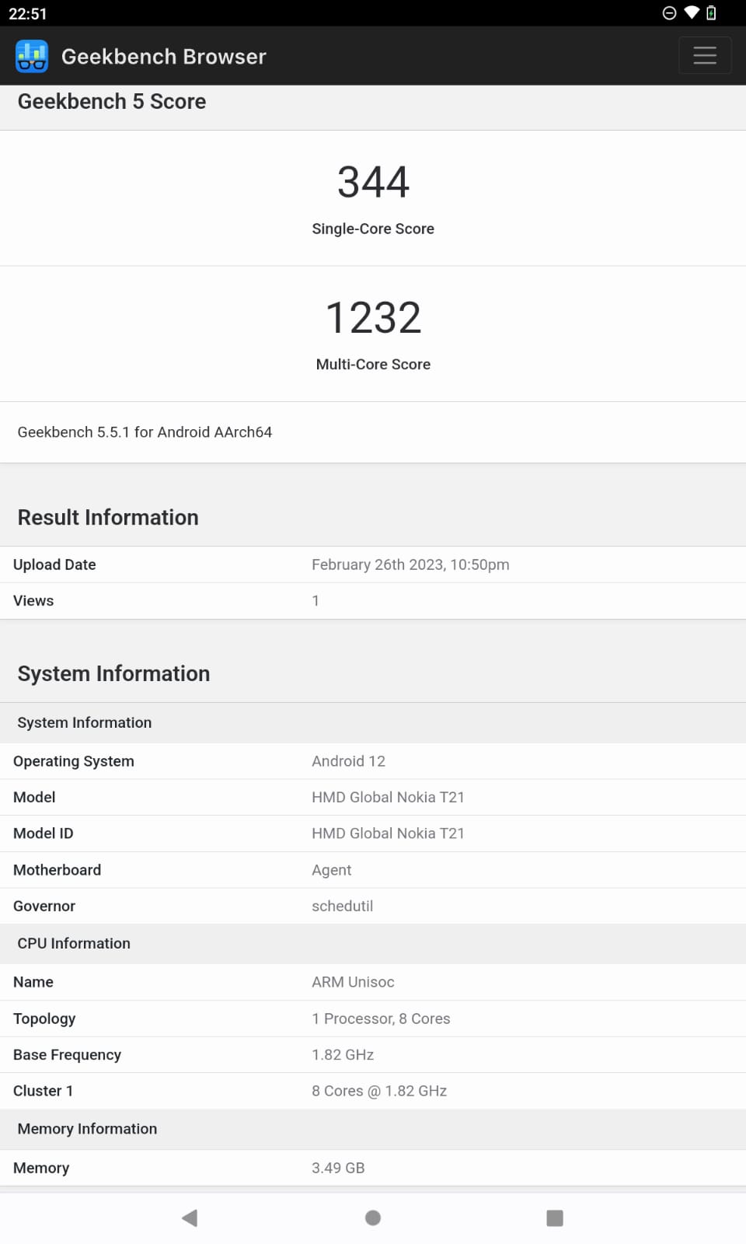Open the hamburger navigation menu
Image resolution: width=746 pixels, height=1244 pixels.
click(705, 55)
